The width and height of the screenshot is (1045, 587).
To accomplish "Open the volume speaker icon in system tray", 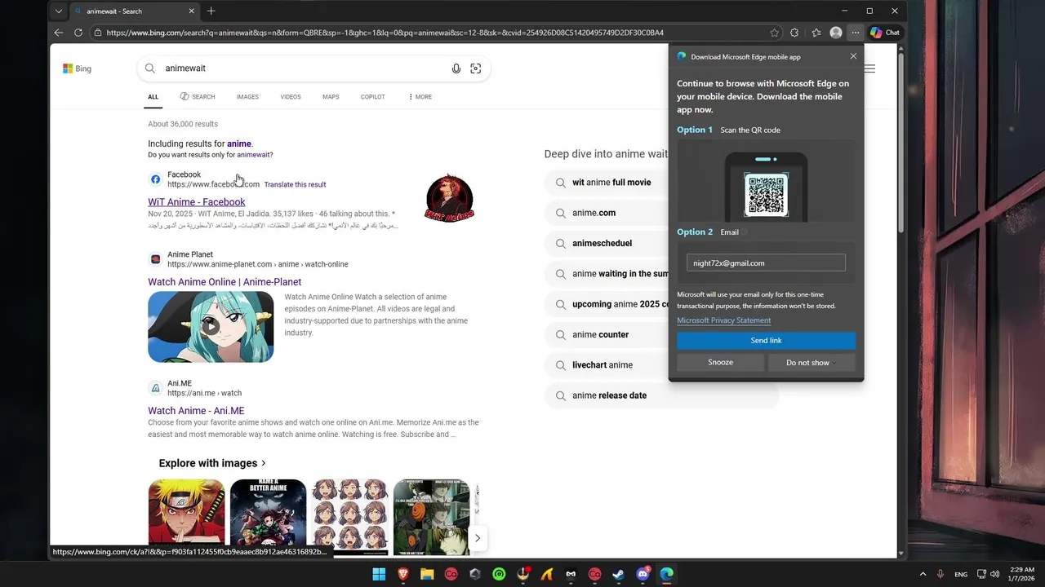I will [x=994, y=574].
